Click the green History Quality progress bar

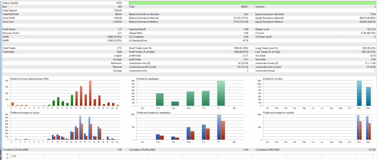coord(252,3)
